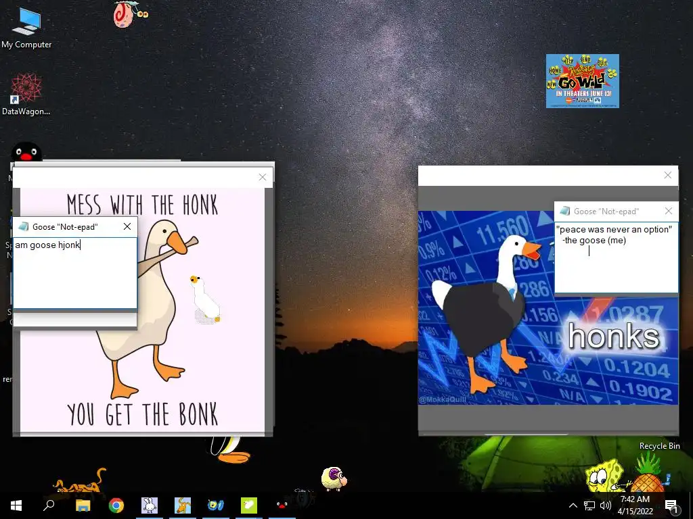
Task: Close the 'peace was never an option' Not-epad
Action: (x=669, y=211)
